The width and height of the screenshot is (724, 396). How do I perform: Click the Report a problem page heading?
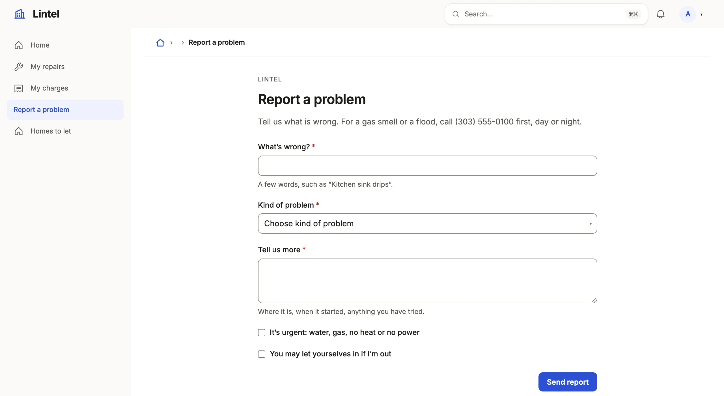point(312,99)
